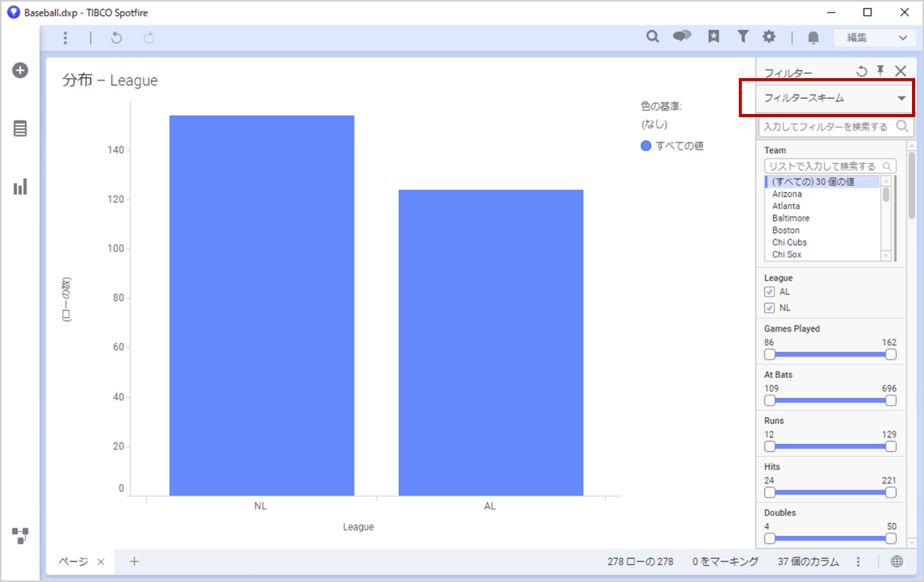Open the notifications bell icon

click(x=813, y=37)
